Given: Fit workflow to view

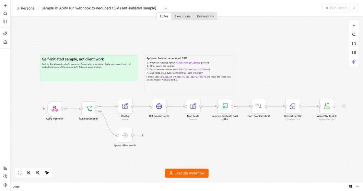Looking at the screenshot, I should click(x=20, y=173).
